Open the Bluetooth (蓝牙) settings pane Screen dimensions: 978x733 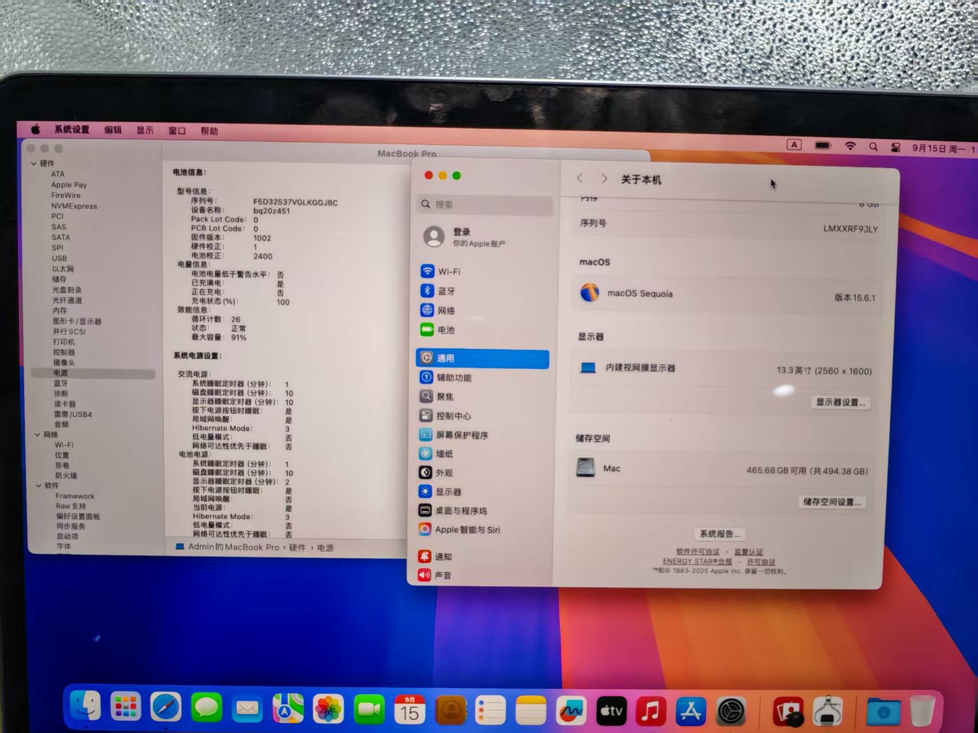click(446, 291)
